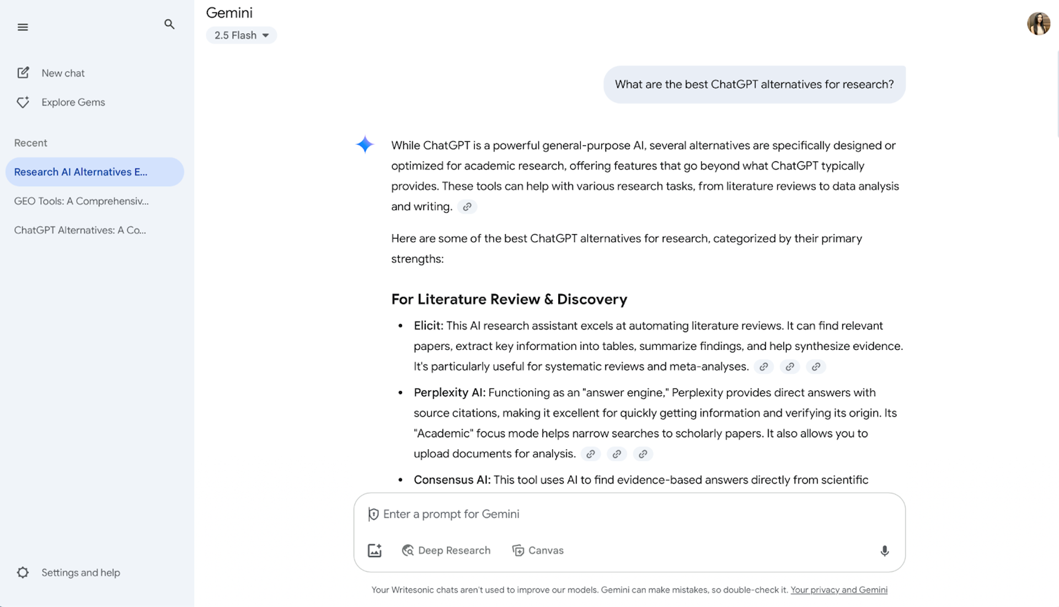
Task: Enable Canvas mode
Action: click(538, 550)
